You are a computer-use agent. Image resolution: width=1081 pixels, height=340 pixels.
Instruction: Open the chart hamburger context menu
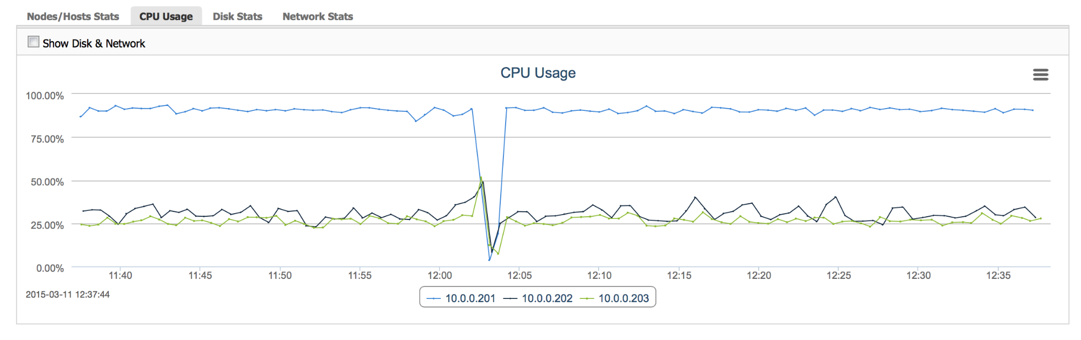(1040, 75)
